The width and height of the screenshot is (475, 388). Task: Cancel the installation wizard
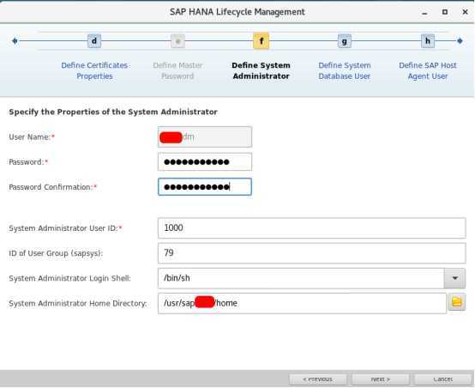point(443,379)
